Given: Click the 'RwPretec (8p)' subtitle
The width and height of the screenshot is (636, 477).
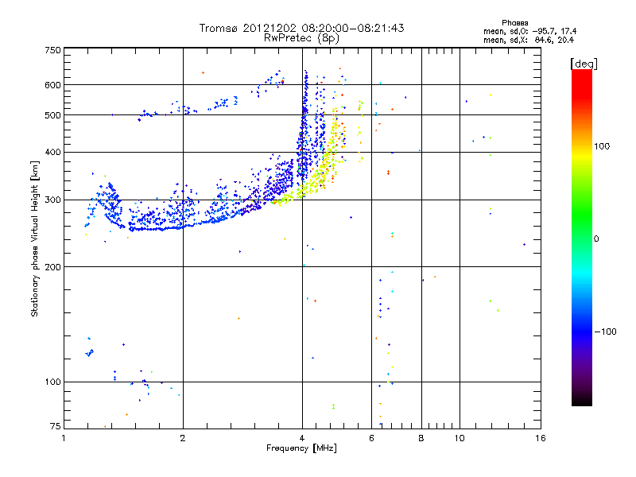Looking at the screenshot, I should click(x=301, y=38).
